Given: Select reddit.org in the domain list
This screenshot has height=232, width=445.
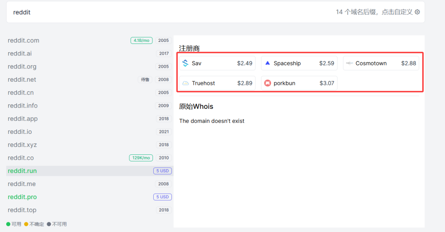Looking at the screenshot, I should (x=90, y=67).
